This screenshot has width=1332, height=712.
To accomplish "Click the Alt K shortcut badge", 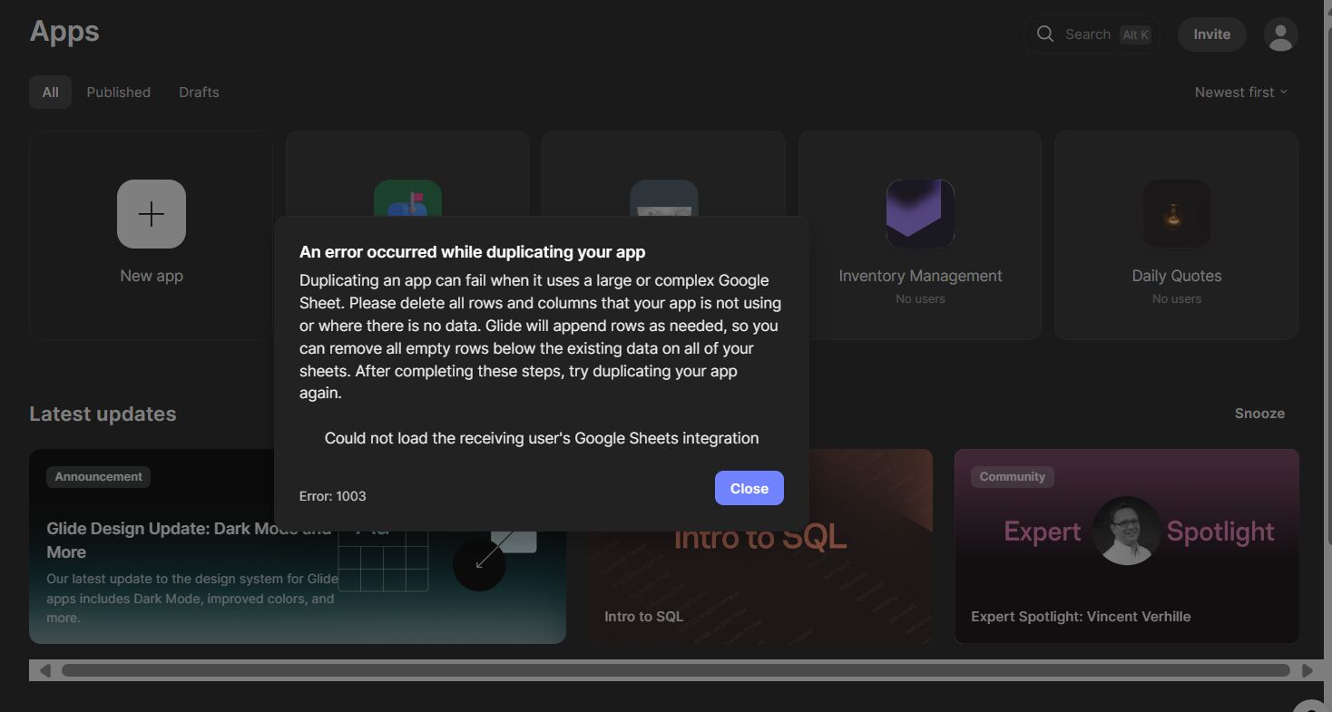I will coord(1135,34).
